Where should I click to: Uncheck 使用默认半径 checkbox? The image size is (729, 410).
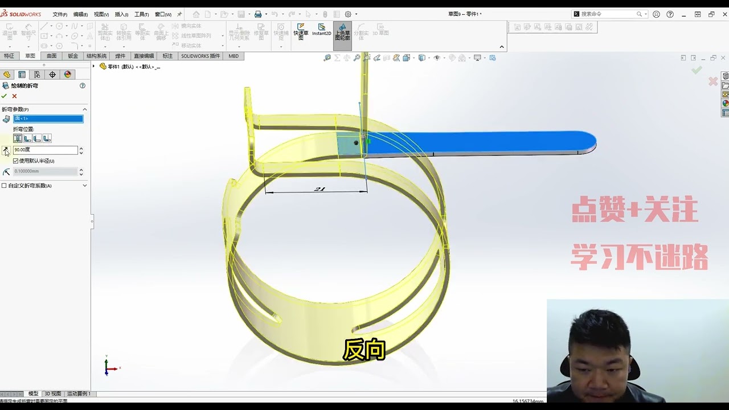(x=16, y=161)
